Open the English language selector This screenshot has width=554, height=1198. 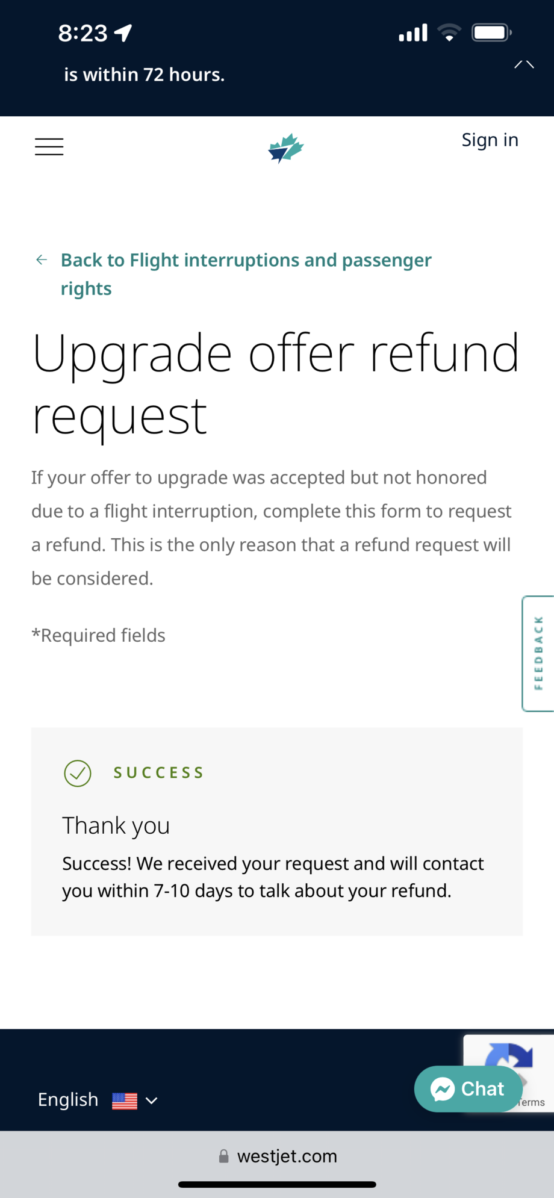[x=68, y=1100]
